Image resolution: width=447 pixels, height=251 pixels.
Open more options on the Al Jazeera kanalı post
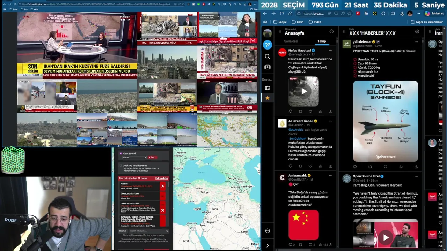[330, 121]
